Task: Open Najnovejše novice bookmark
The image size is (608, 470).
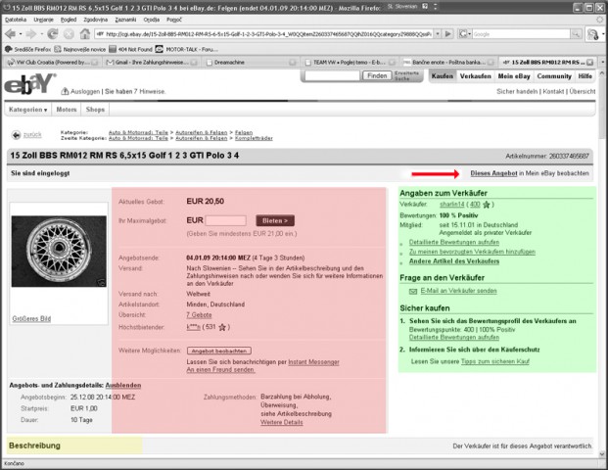Action: [x=80, y=49]
